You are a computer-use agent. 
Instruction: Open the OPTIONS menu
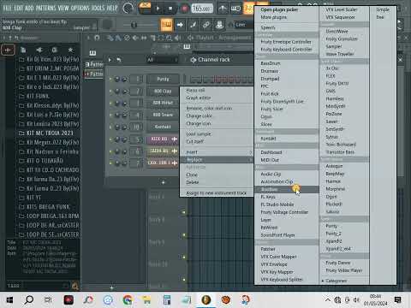80,8
